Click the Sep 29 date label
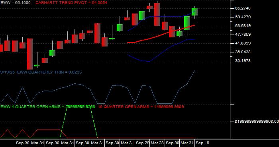 pyautogui.click(x=143, y=143)
